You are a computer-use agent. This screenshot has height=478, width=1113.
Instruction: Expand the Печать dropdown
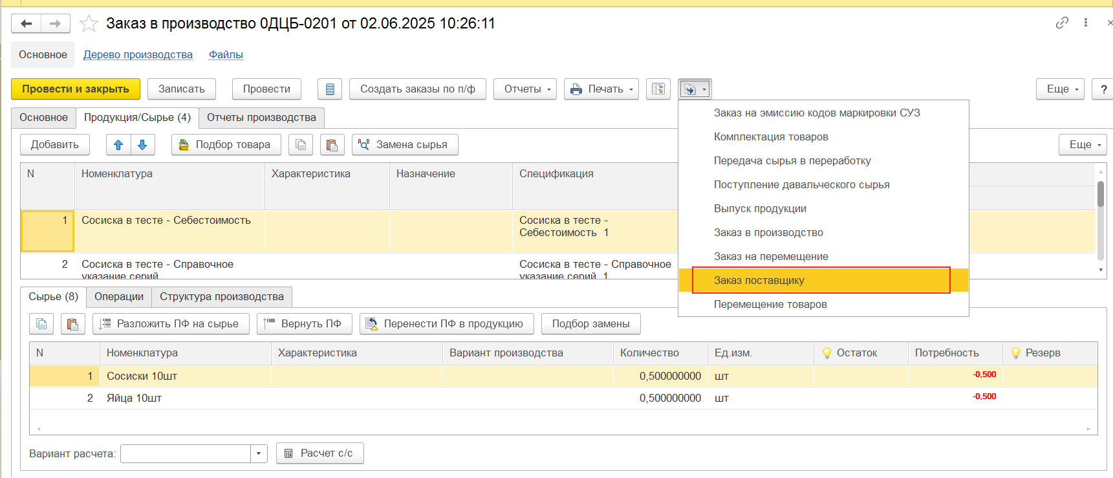pyautogui.click(x=601, y=89)
